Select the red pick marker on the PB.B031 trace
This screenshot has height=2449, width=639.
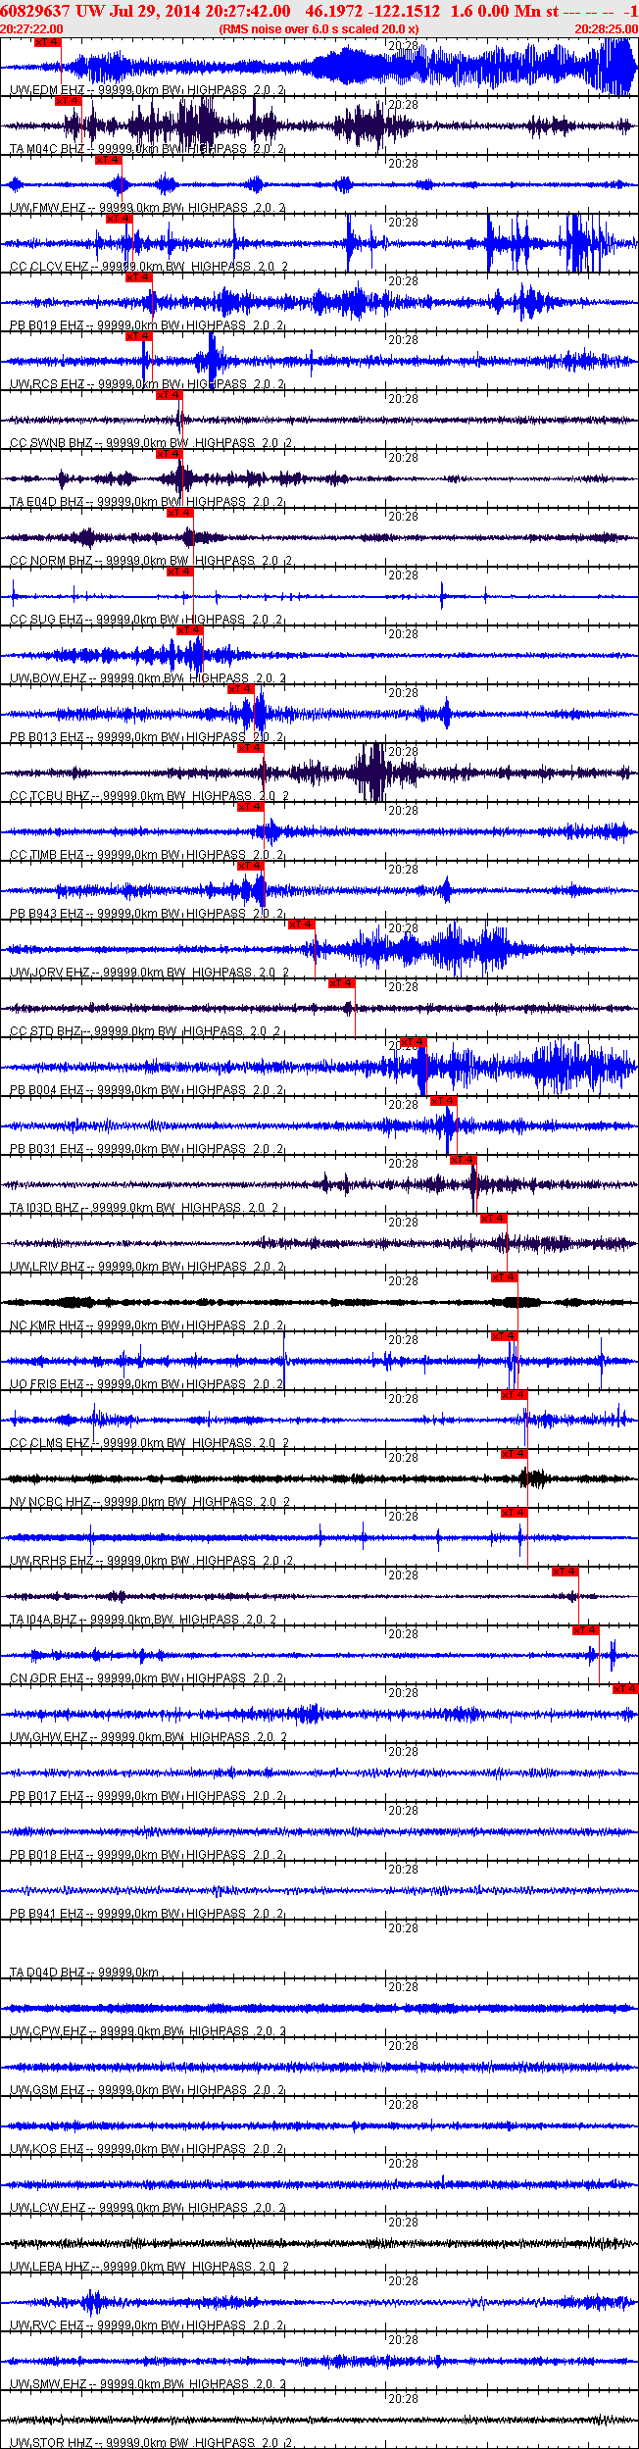pyautogui.click(x=444, y=1101)
